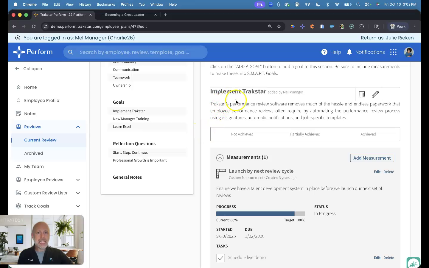429x268 pixels.
Task: Delete the Implement Trakstar goal with the trash icon
Action: tap(362, 94)
